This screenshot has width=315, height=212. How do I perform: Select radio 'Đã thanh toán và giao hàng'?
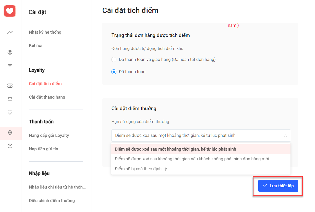pos(114,59)
